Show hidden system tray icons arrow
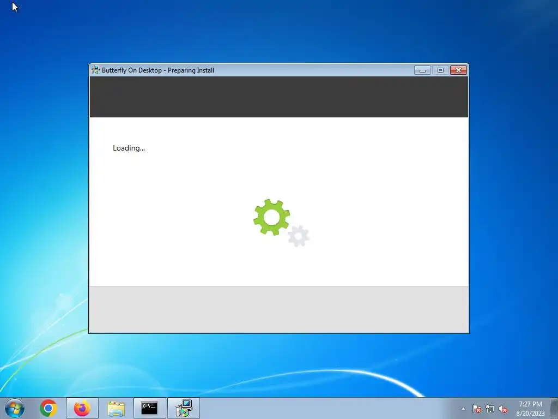The image size is (558, 419). (463, 409)
